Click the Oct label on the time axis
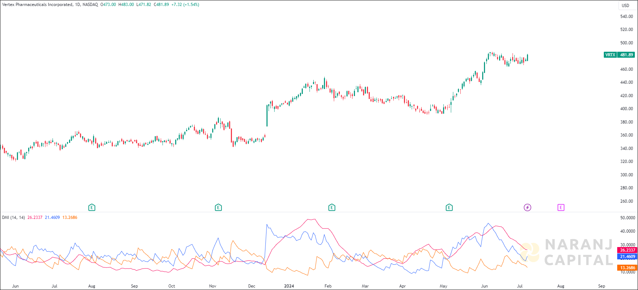The height and width of the screenshot is (290, 638). click(x=172, y=286)
